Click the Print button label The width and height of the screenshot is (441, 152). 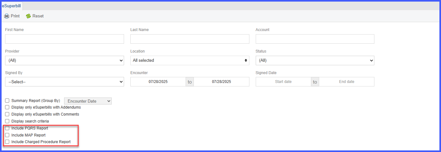point(15,16)
